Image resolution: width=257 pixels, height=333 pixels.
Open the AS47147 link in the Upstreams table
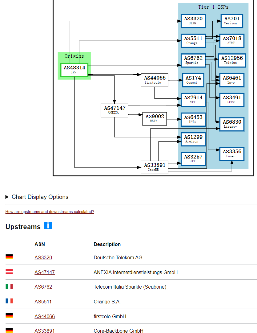click(45, 272)
